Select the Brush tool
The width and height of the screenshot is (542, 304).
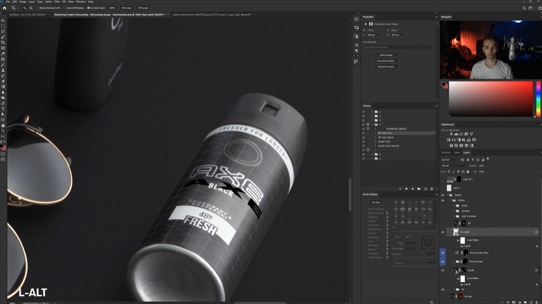[3, 64]
